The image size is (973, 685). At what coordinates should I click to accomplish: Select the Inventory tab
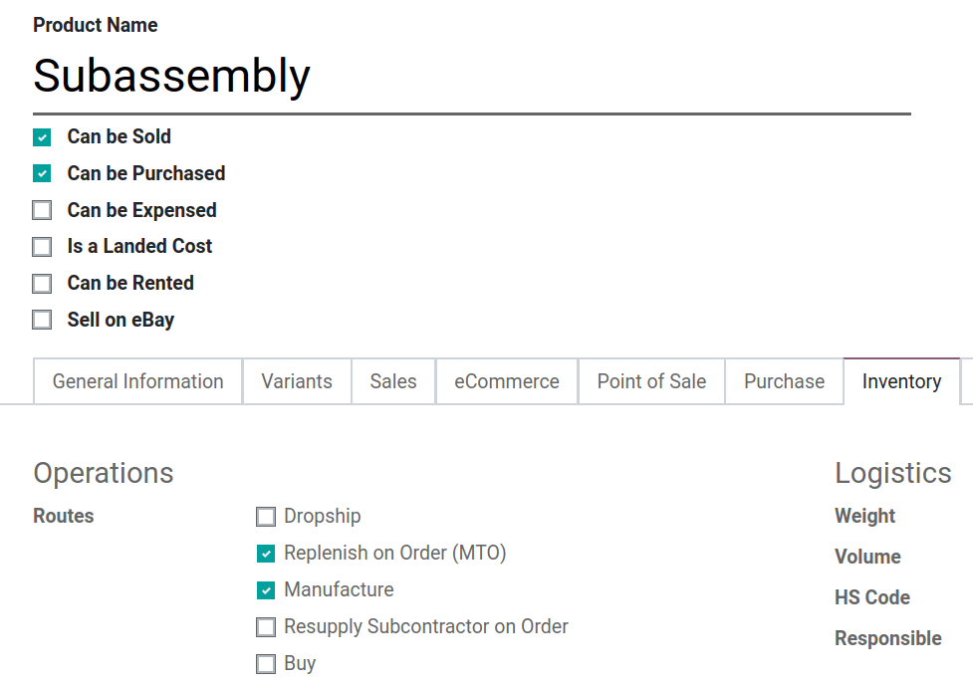(x=901, y=381)
